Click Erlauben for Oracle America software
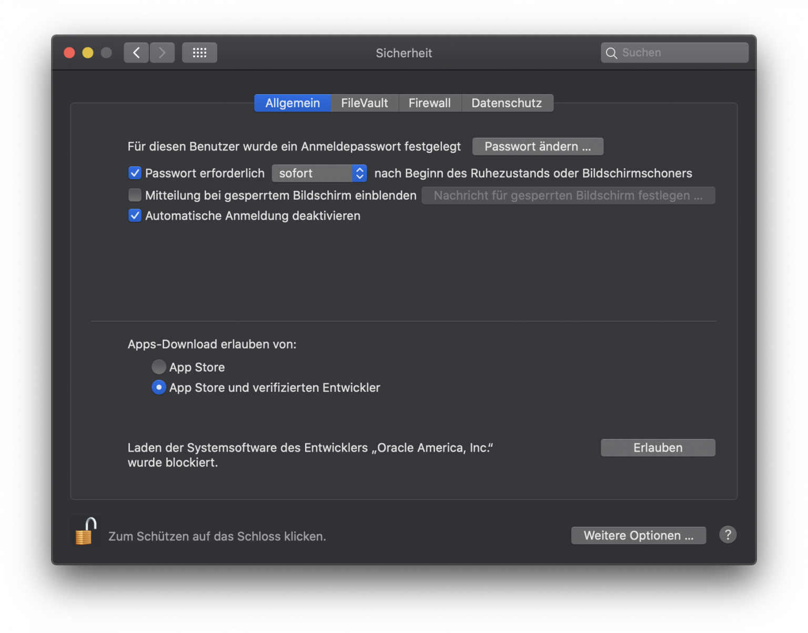 (x=658, y=448)
